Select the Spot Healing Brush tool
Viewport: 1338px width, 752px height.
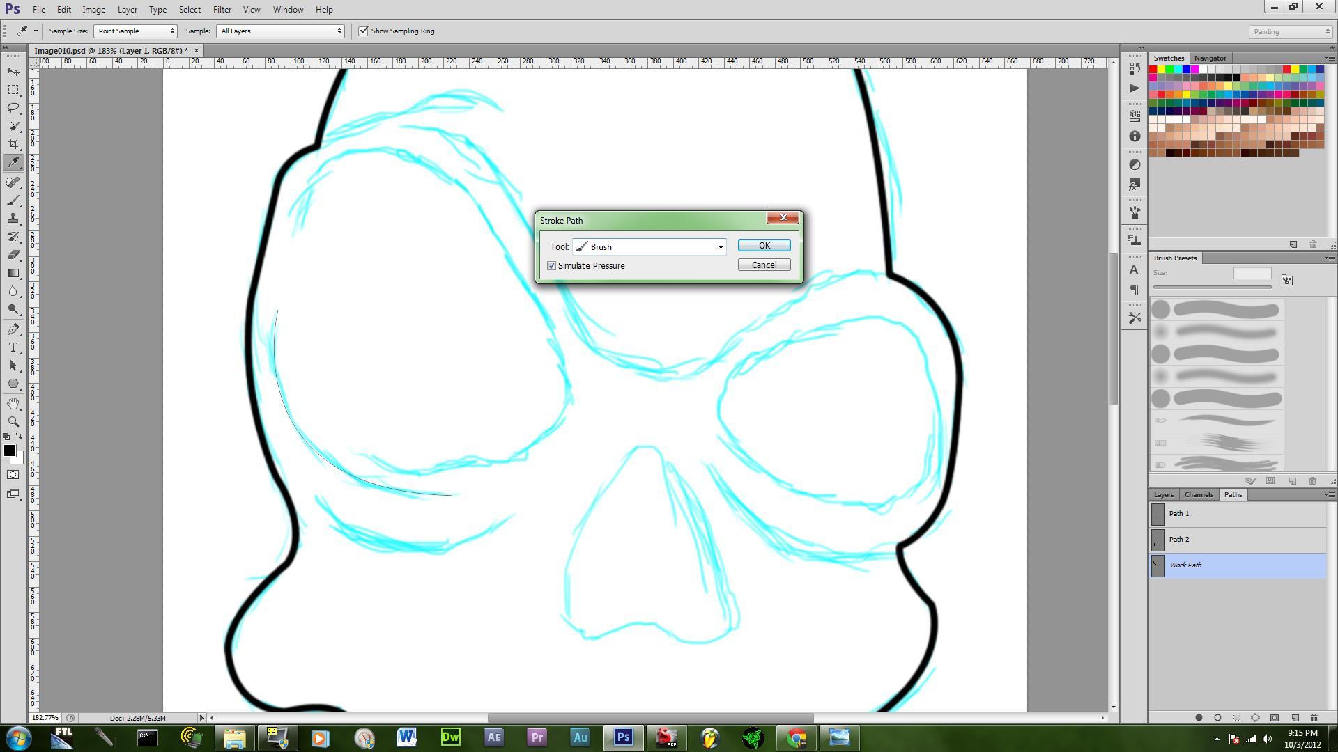point(13,182)
